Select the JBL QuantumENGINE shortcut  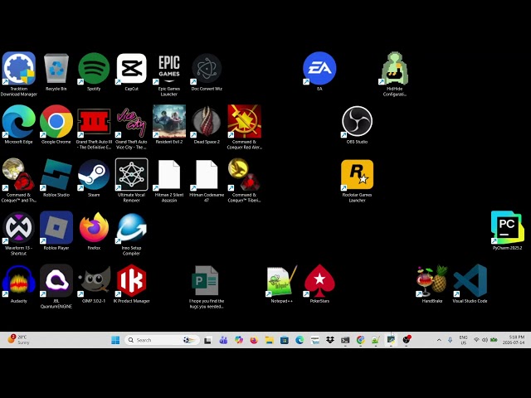[56, 286]
